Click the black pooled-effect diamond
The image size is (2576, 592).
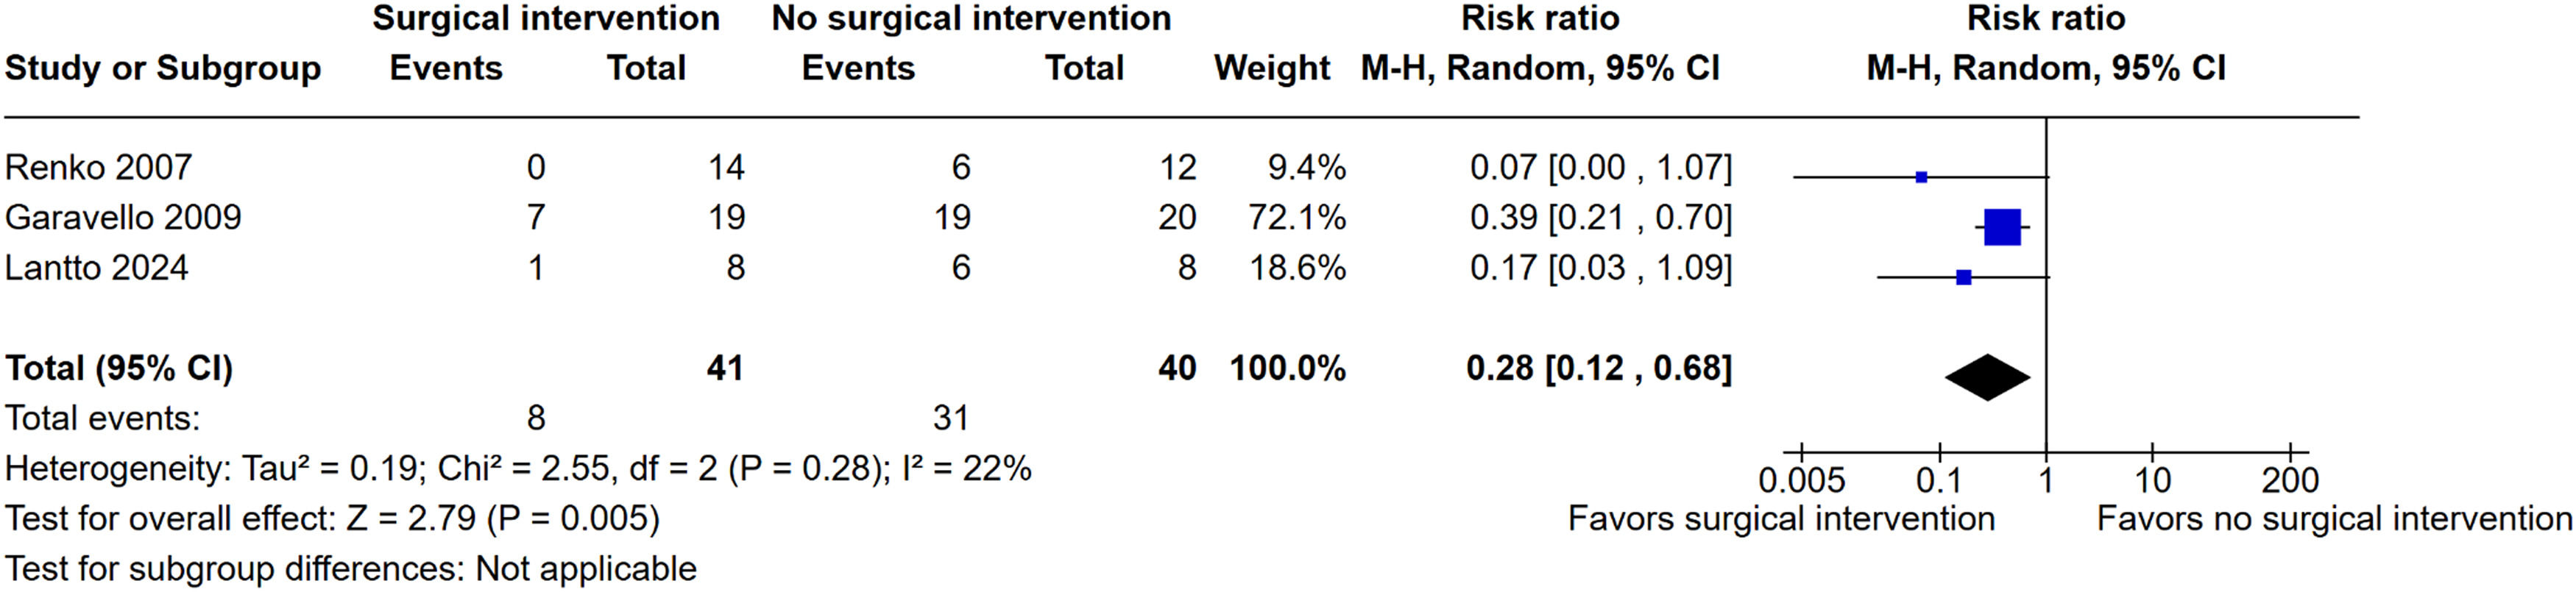pos(1987,377)
